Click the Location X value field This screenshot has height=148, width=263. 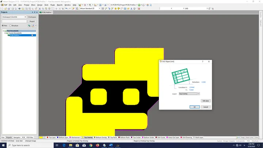pyautogui.click(x=192, y=87)
